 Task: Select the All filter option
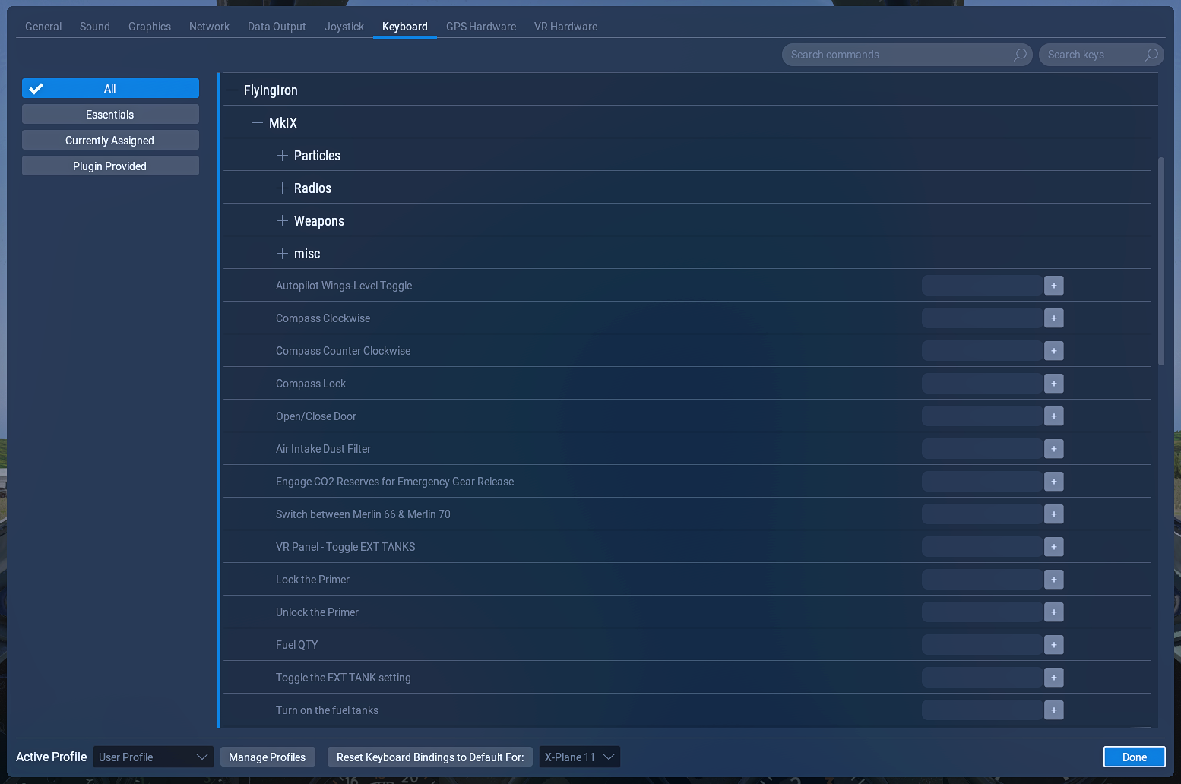[110, 89]
